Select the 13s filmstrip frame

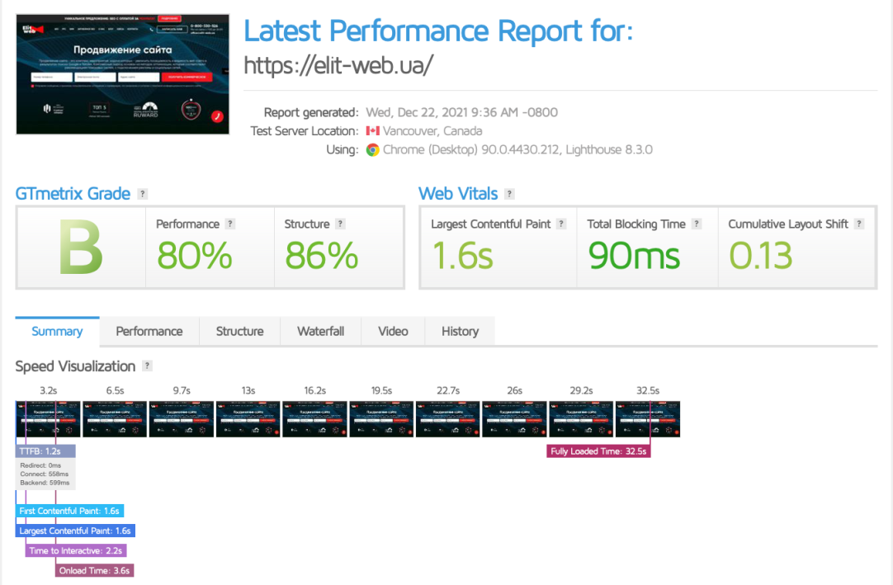tap(248, 418)
